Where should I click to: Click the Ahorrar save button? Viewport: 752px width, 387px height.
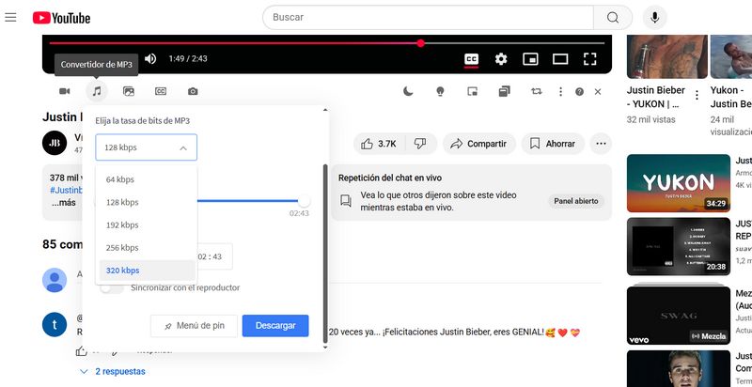pos(553,144)
